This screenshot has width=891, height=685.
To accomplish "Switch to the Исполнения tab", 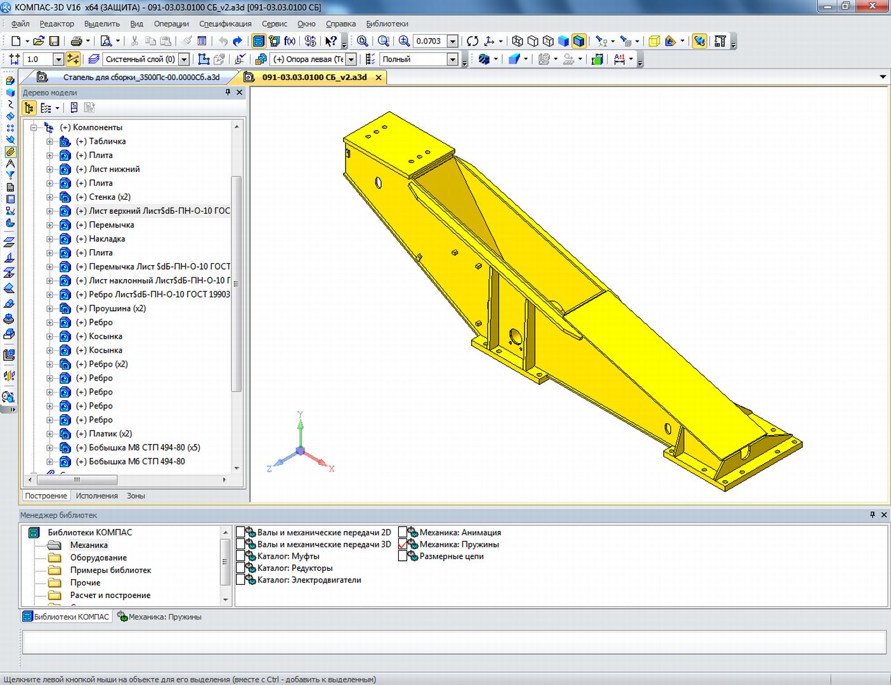I will pos(96,496).
